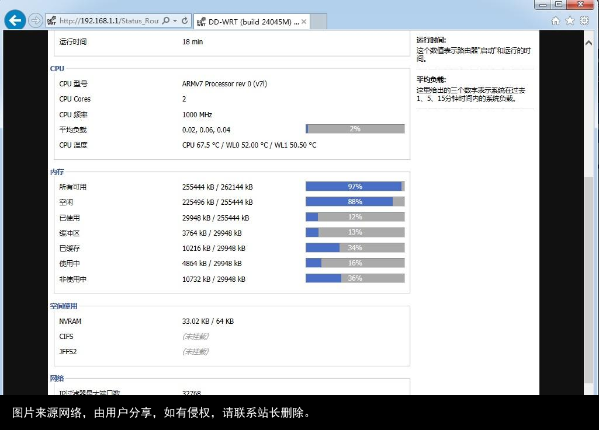This screenshot has height=430, width=599.
Task: Open a new browser tab
Action: (x=317, y=21)
